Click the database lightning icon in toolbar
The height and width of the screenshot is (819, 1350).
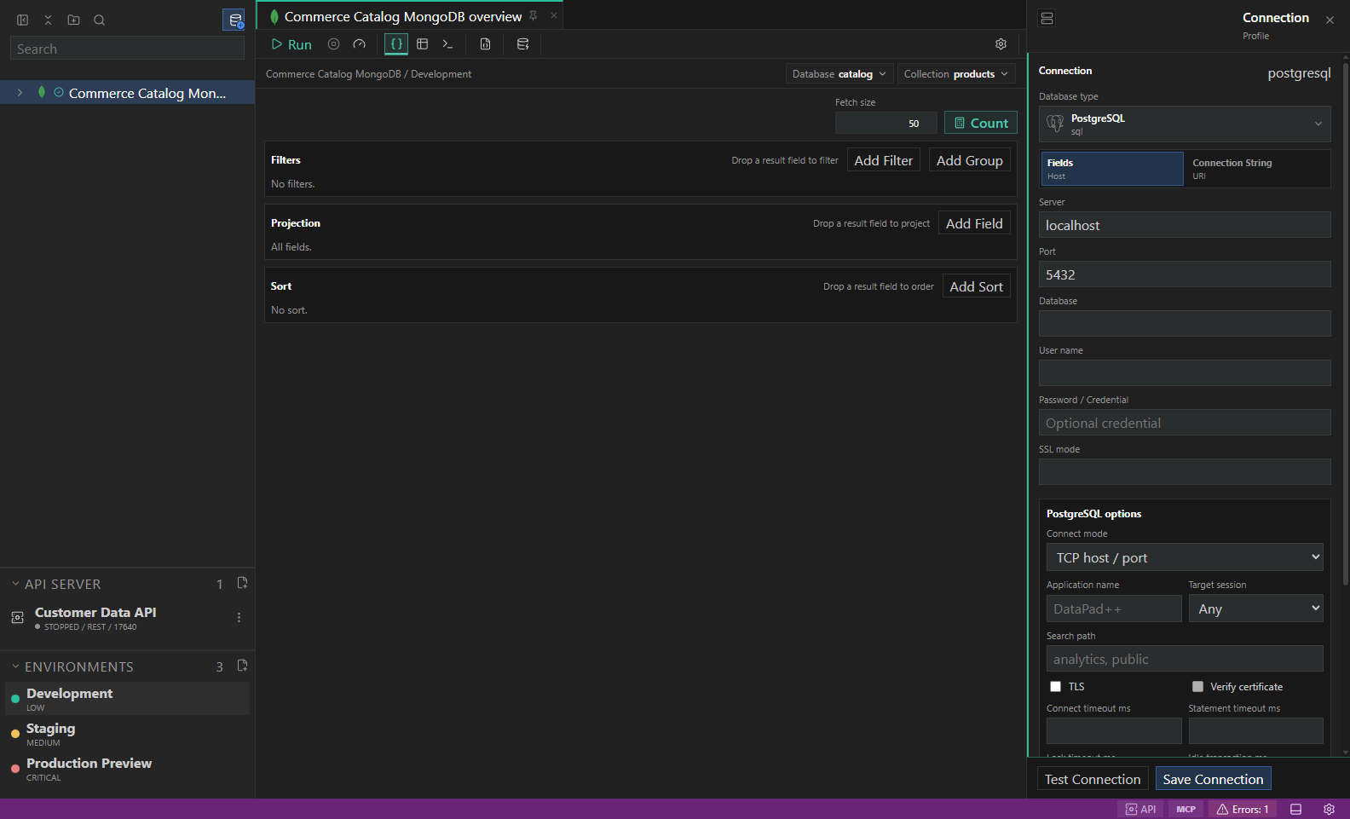point(523,44)
